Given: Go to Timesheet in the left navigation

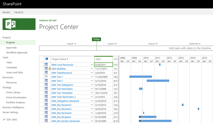Looking at the screenshot, I should point(11,68).
